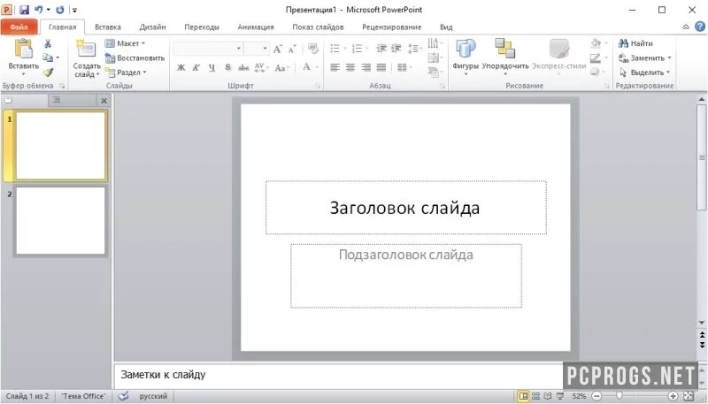Click the Найти find button
Viewport: 708px width, 404px height.
point(635,43)
